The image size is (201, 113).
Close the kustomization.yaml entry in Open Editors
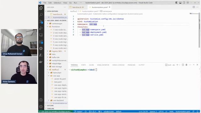[49, 17]
